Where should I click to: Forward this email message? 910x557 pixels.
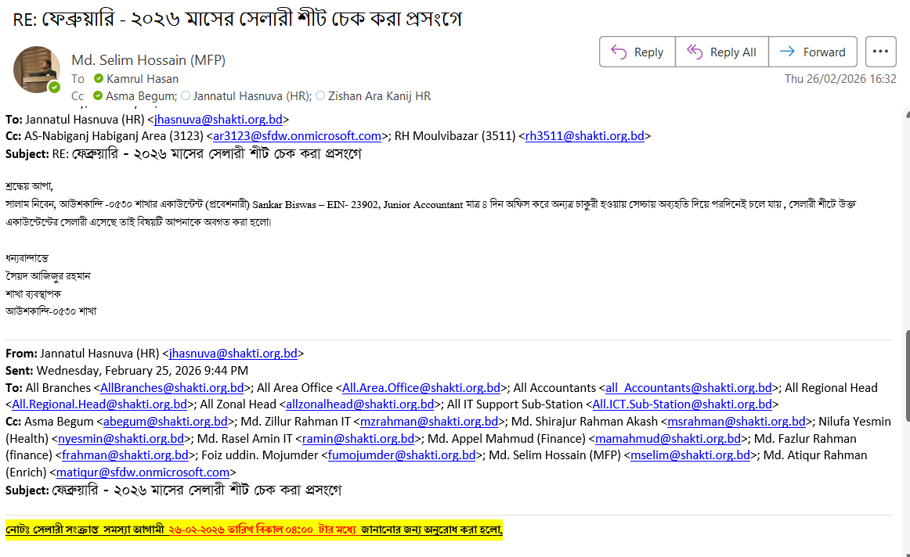click(x=813, y=52)
